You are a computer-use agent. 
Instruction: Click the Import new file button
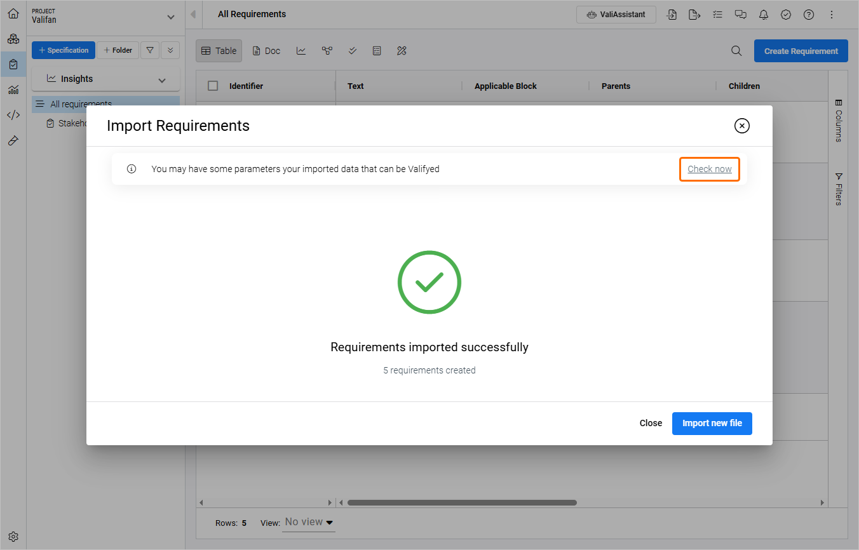tap(712, 423)
